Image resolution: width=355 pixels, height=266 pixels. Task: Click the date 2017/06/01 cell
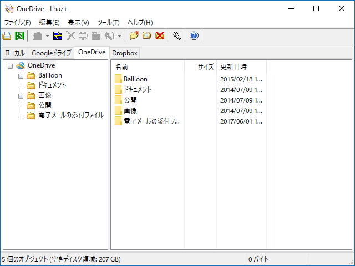[x=241, y=121]
